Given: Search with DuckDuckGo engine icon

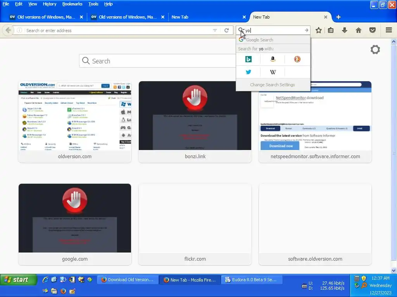Looking at the screenshot, I should 297,59.
